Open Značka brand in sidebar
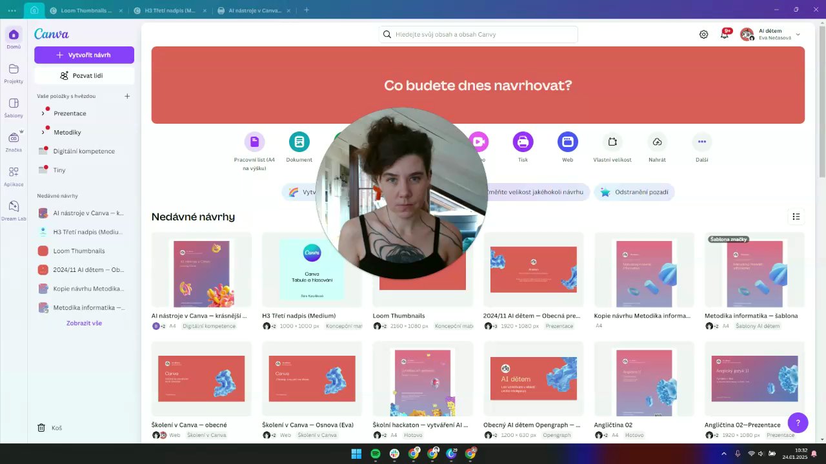The image size is (826, 464). point(14,142)
